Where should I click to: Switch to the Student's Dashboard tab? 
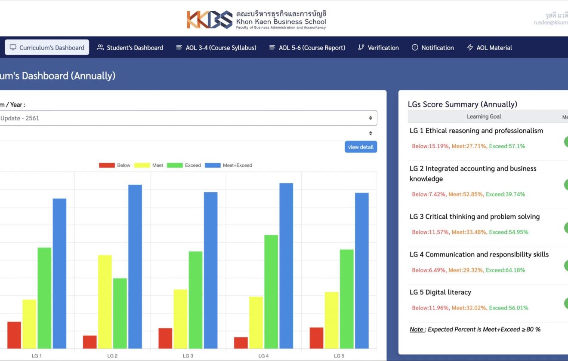pos(135,48)
